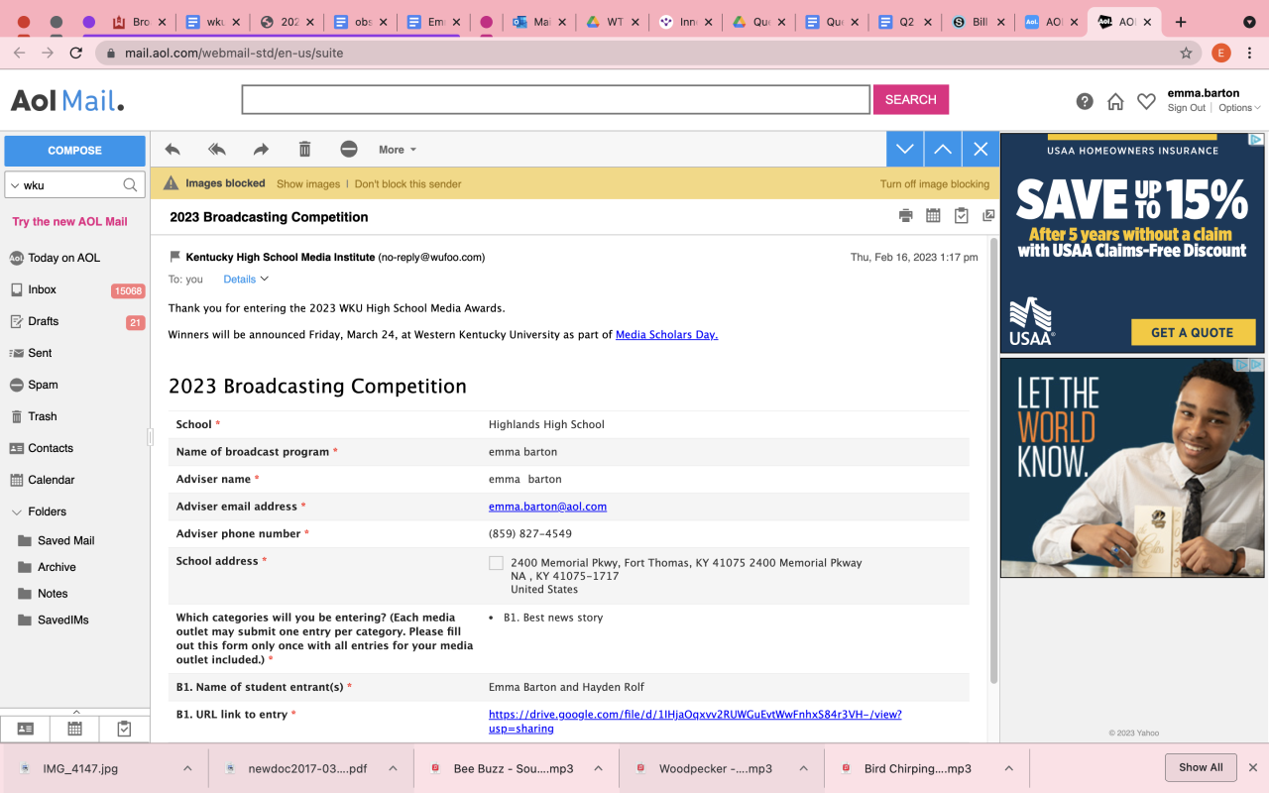Open the Bird Chirping mp3 download menu arrow
The image size is (1269, 793).
pyautogui.click(x=1008, y=768)
